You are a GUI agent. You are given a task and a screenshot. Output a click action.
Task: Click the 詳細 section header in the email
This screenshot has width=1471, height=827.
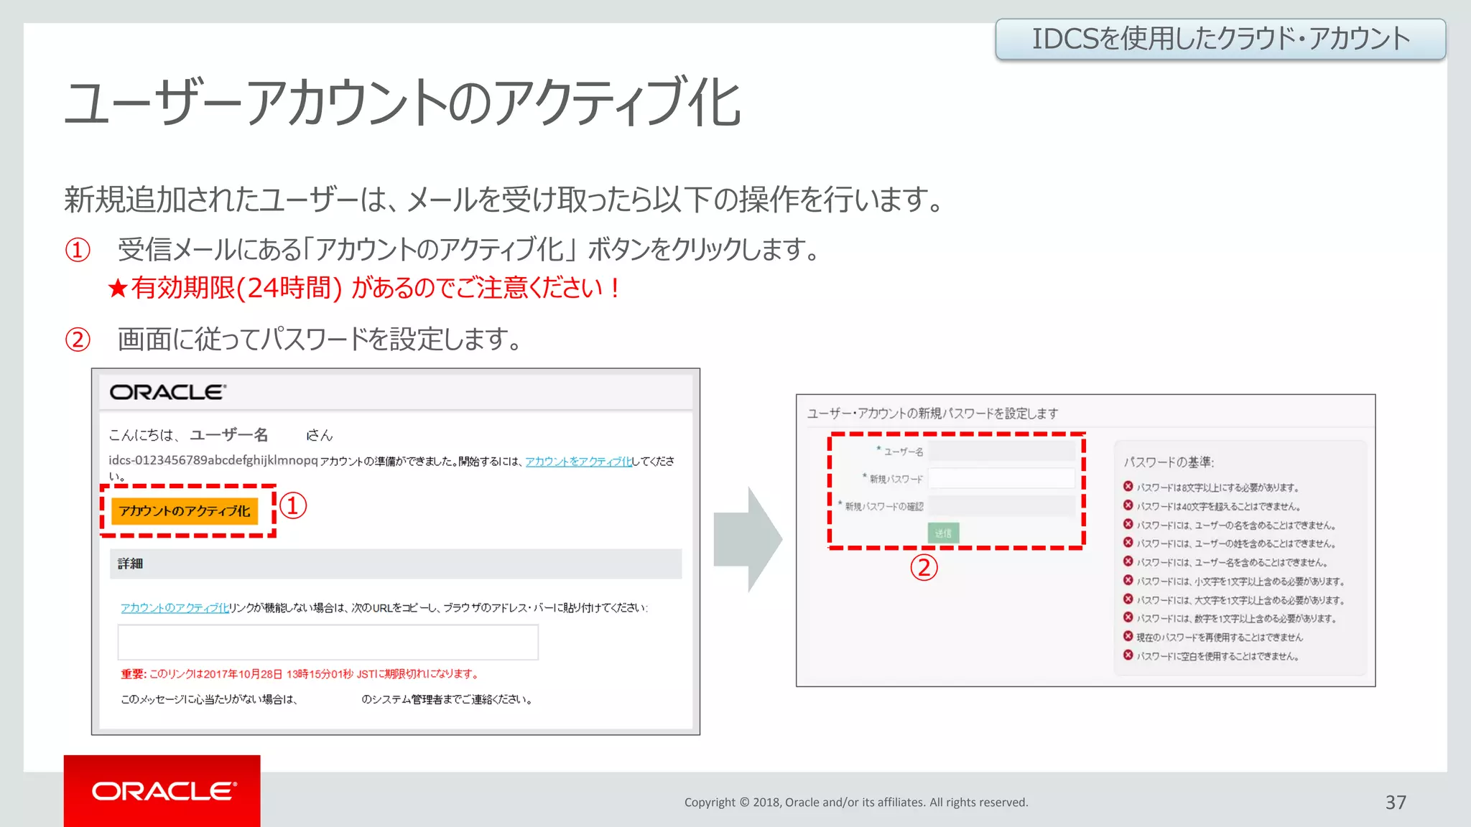(396, 564)
